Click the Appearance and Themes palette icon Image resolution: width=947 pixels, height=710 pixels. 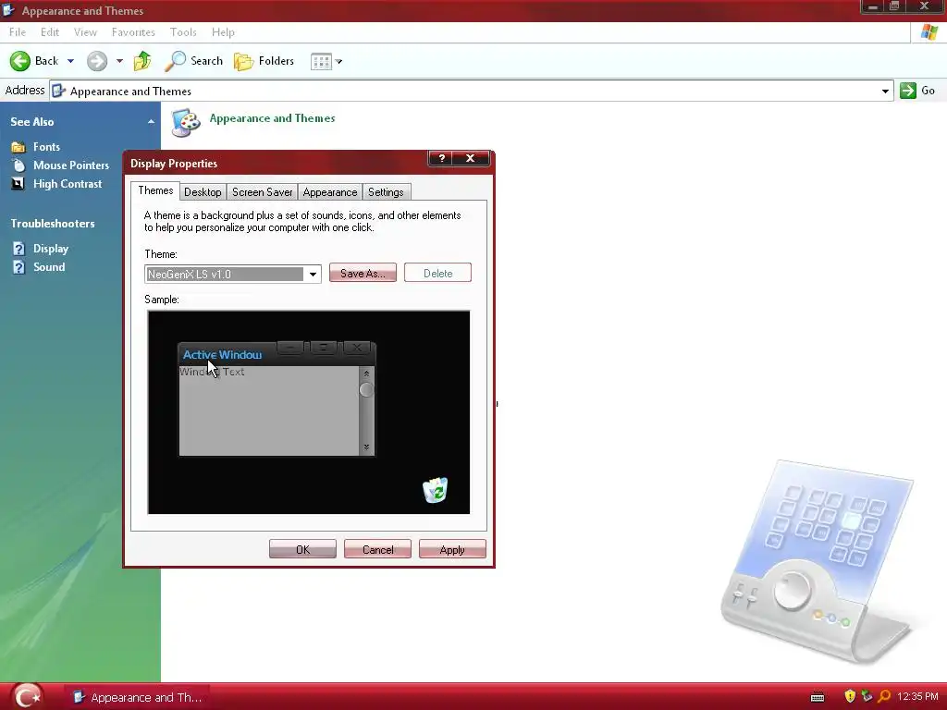click(x=185, y=123)
